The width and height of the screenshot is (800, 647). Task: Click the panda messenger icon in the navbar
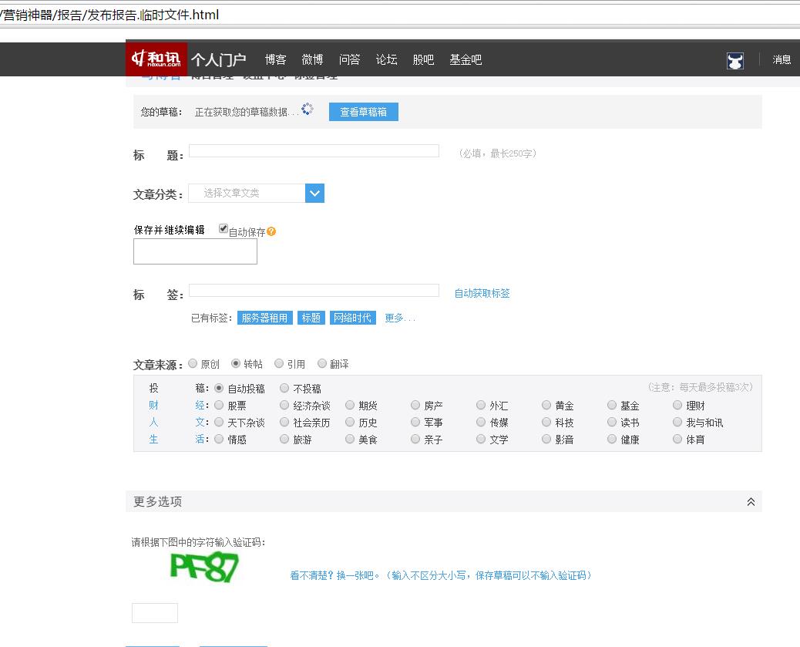735,59
